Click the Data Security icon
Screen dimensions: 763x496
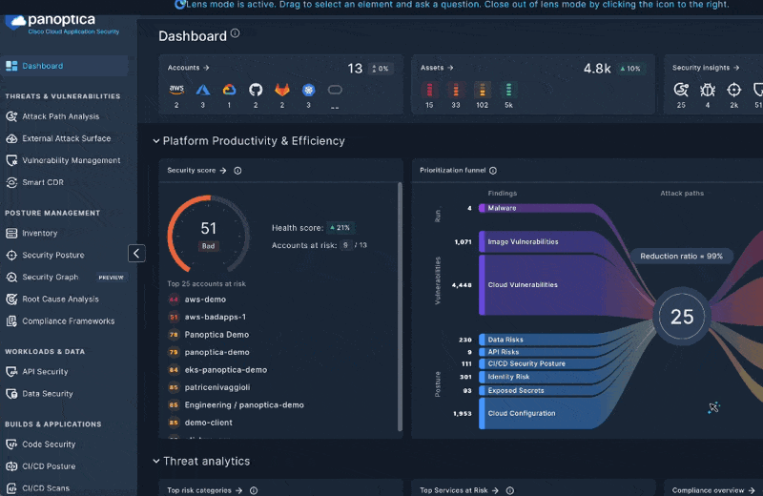click(11, 393)
